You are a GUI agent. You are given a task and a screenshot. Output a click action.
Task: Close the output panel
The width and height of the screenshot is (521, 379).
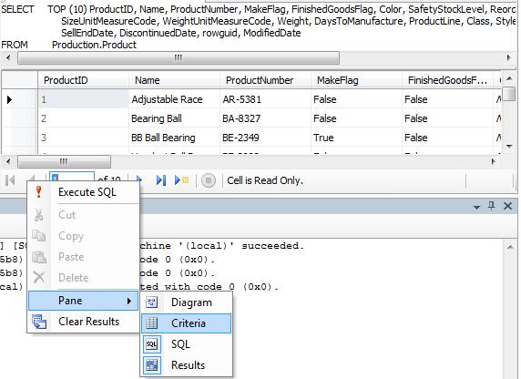click(x=507, y=206)
